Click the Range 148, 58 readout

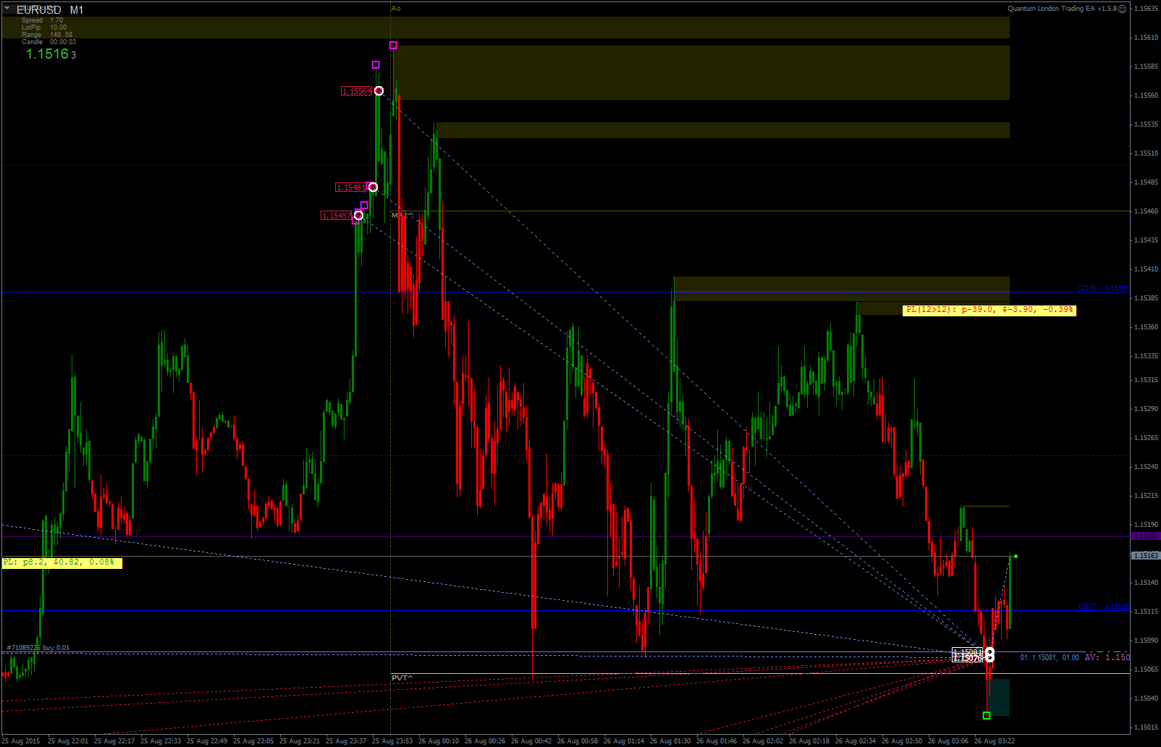(x=47, y=35)
